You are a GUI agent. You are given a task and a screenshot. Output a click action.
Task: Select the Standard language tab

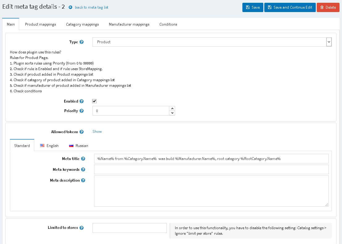[x=22, y=146]
